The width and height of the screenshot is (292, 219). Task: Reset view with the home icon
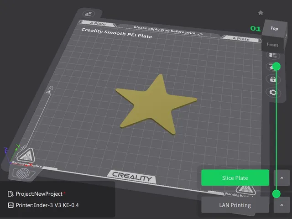click(261, 13)
